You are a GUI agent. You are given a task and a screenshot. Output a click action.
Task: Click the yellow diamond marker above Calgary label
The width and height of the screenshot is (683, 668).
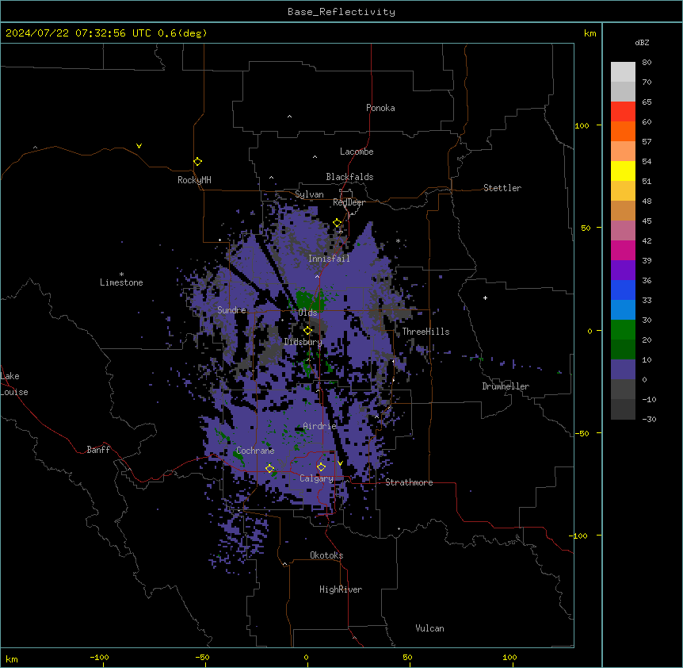321,467
